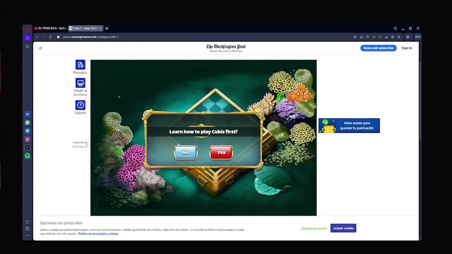The width and height of the screenshot is (452, 254).
Task: Open easy setup sliders icon
Action: pyautogui.click(x=392, y=37)
